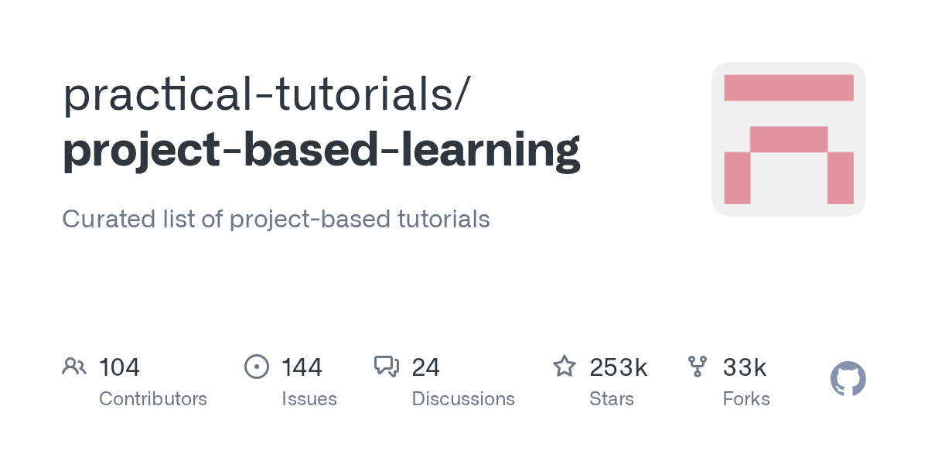Click the Stars star icon
This screenshot has width=928, height=464.
tap(565, 367)
